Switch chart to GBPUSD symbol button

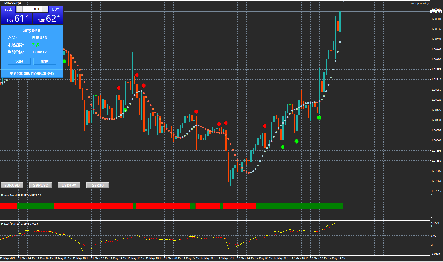coord(41,185)
